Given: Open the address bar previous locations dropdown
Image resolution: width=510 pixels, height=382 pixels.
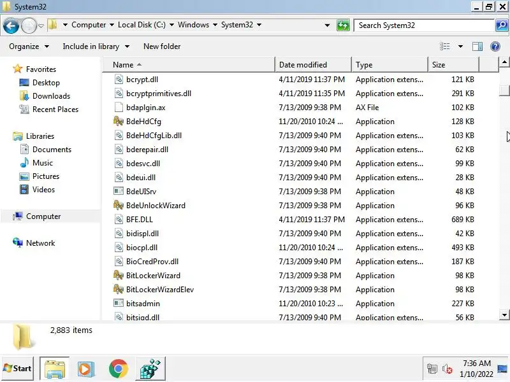Looking at the screenshot, I should tap(327, 25).
